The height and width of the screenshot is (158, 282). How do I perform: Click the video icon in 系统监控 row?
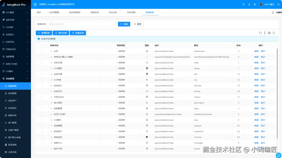147,137
